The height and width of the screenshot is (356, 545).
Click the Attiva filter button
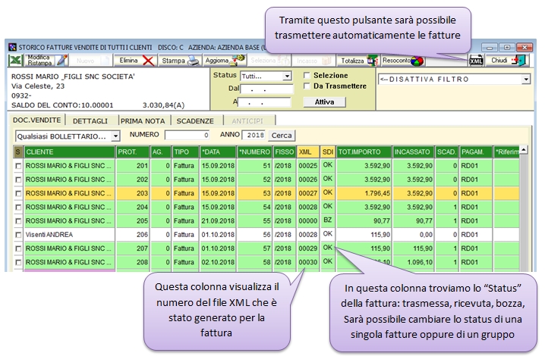point(324,102)
